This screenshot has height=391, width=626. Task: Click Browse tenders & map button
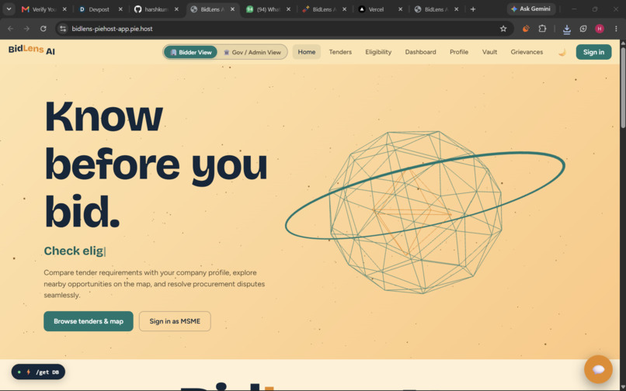pyautogui.click(x=89, y=321)
